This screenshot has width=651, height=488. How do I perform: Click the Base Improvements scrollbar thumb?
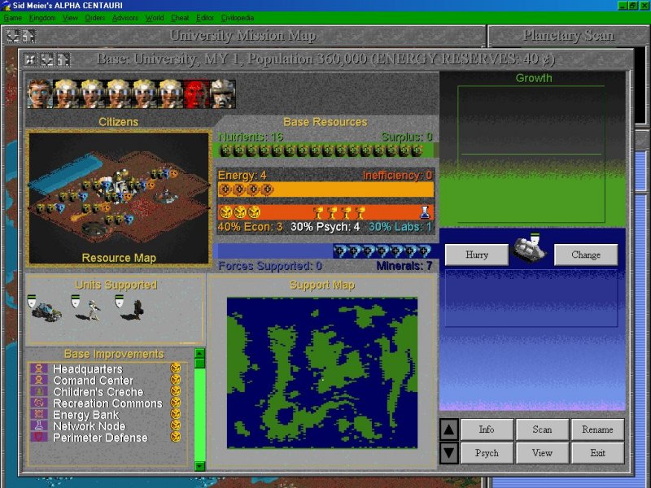[199, 364]
